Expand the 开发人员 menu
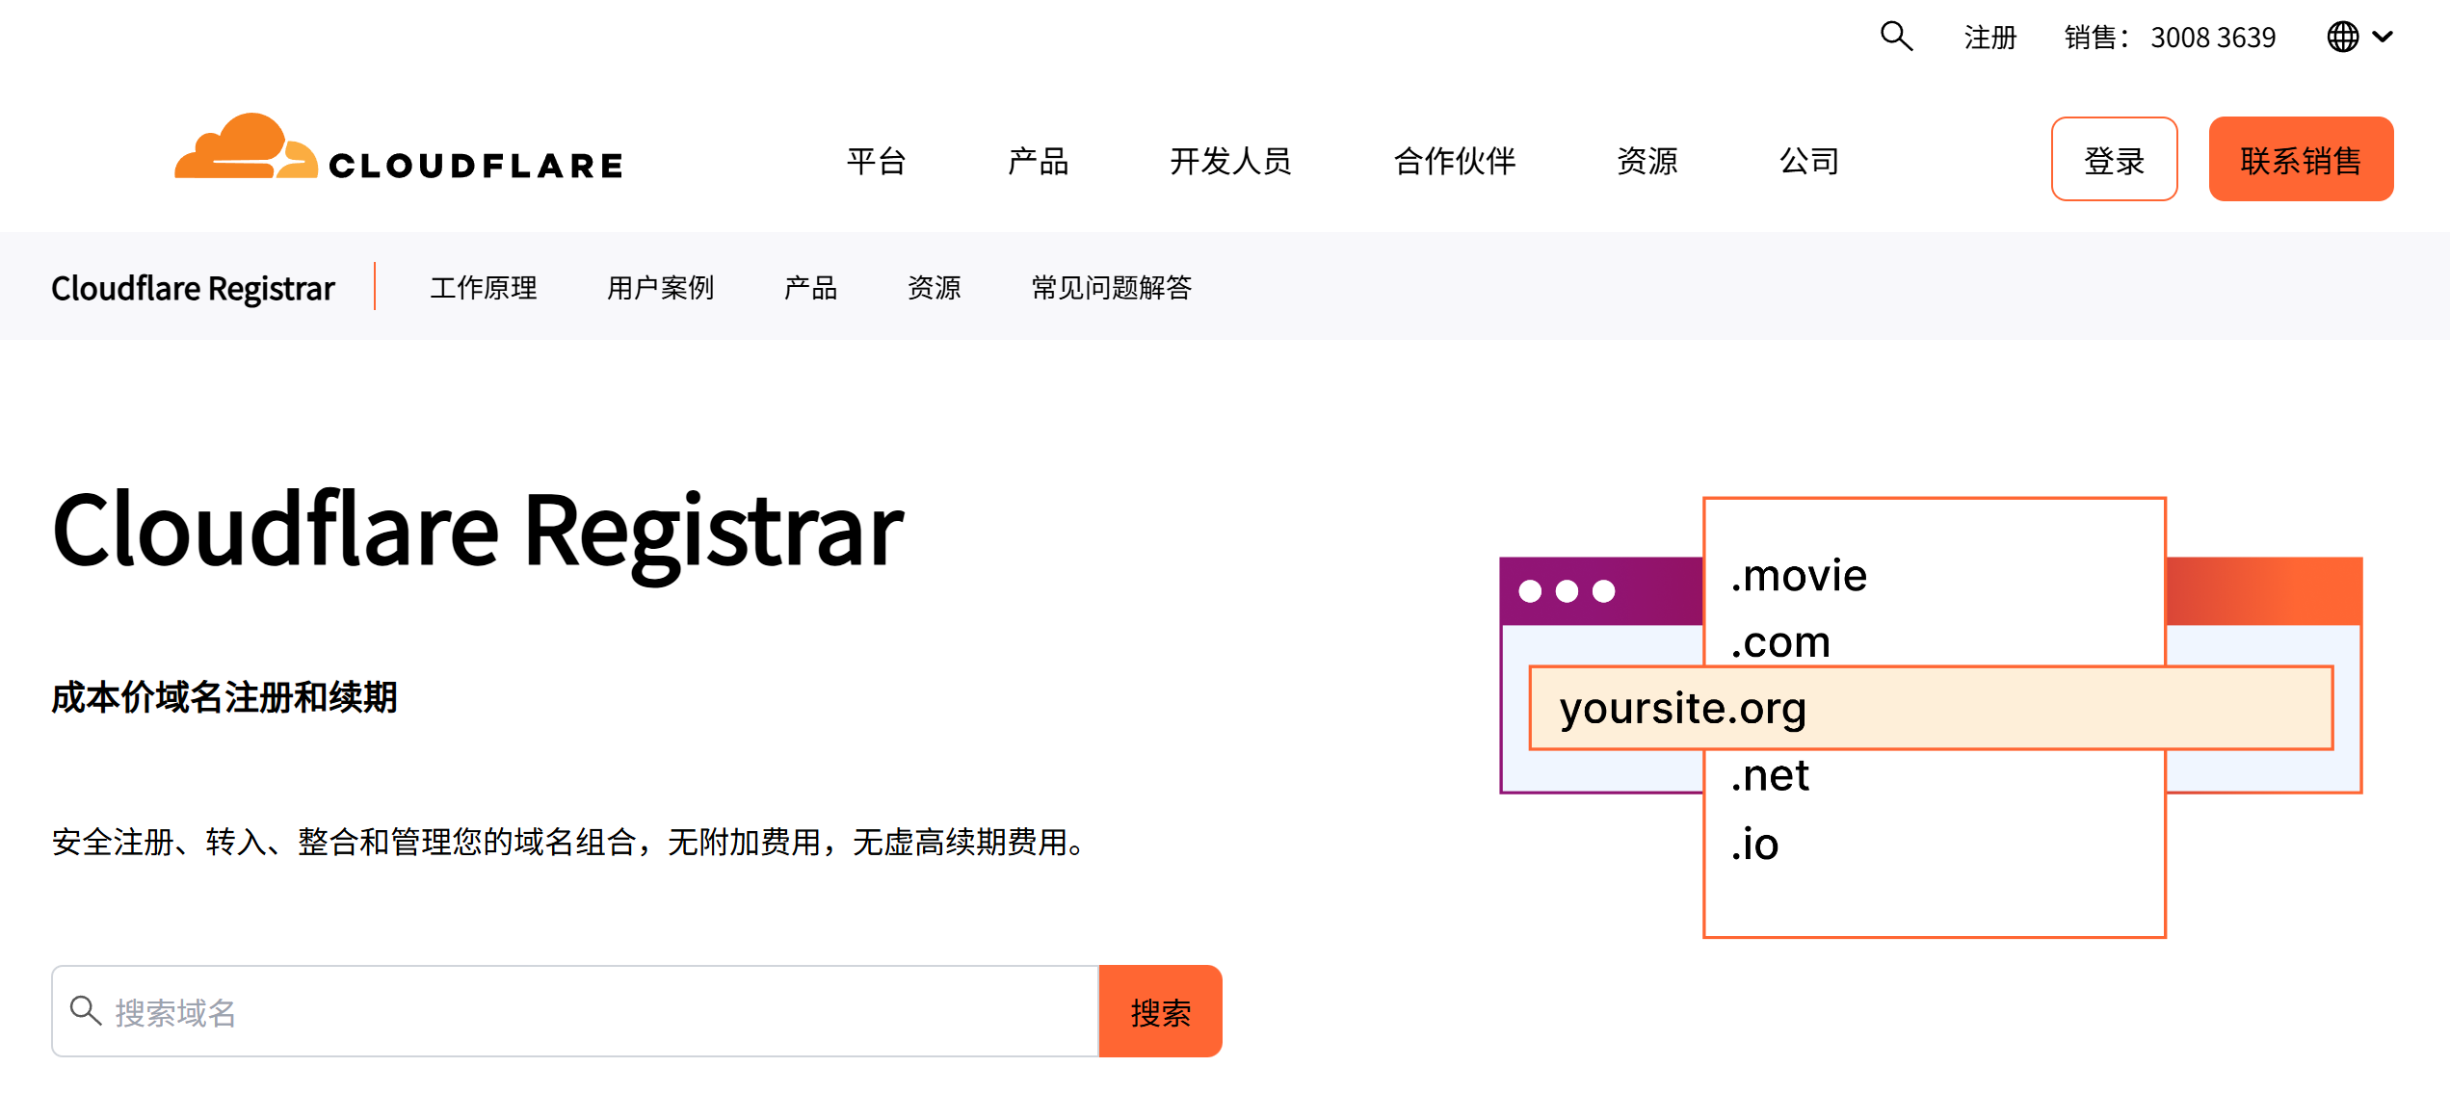The image size is (2450, 1119). 1230,161
